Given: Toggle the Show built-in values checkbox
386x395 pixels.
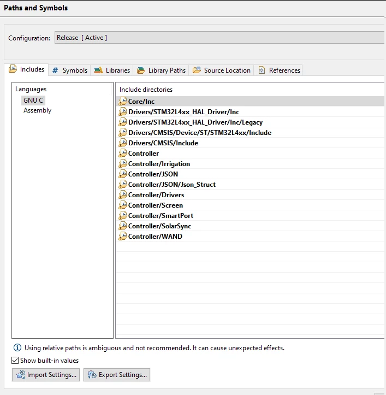Looking at the screenshot, I should (15, 360).
